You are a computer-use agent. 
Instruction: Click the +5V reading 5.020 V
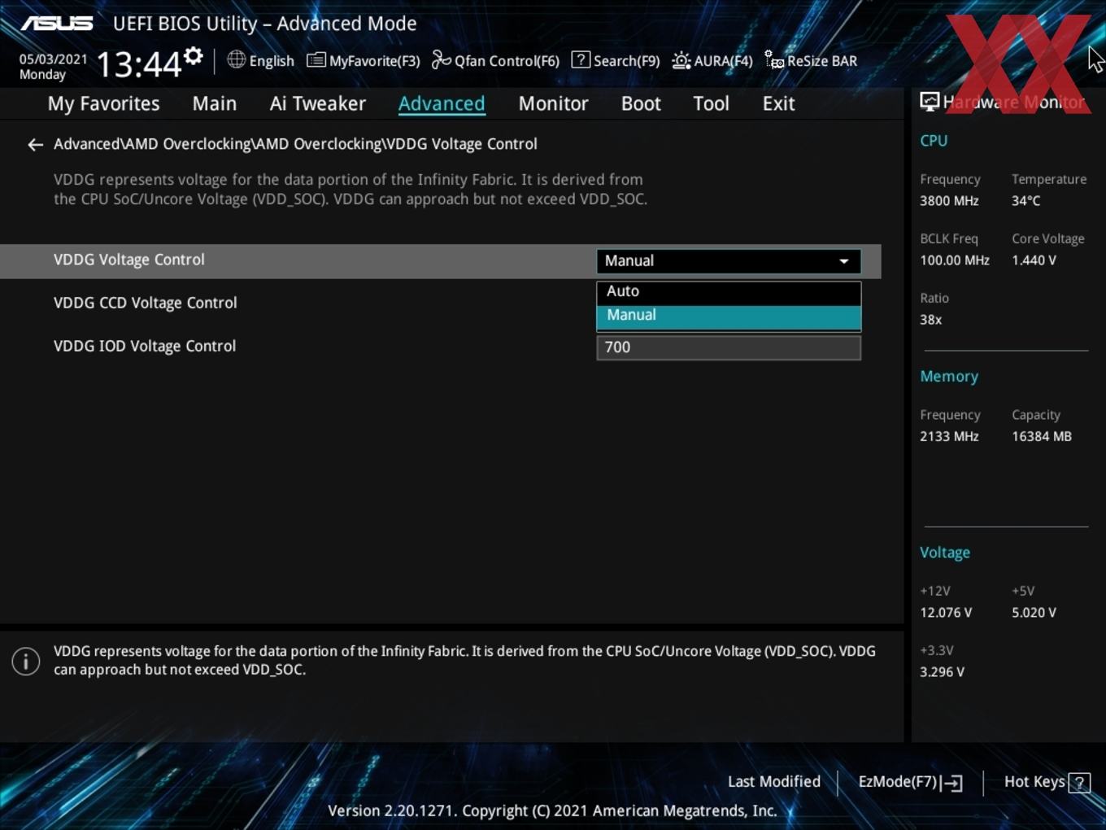(x=1034, y=613)
